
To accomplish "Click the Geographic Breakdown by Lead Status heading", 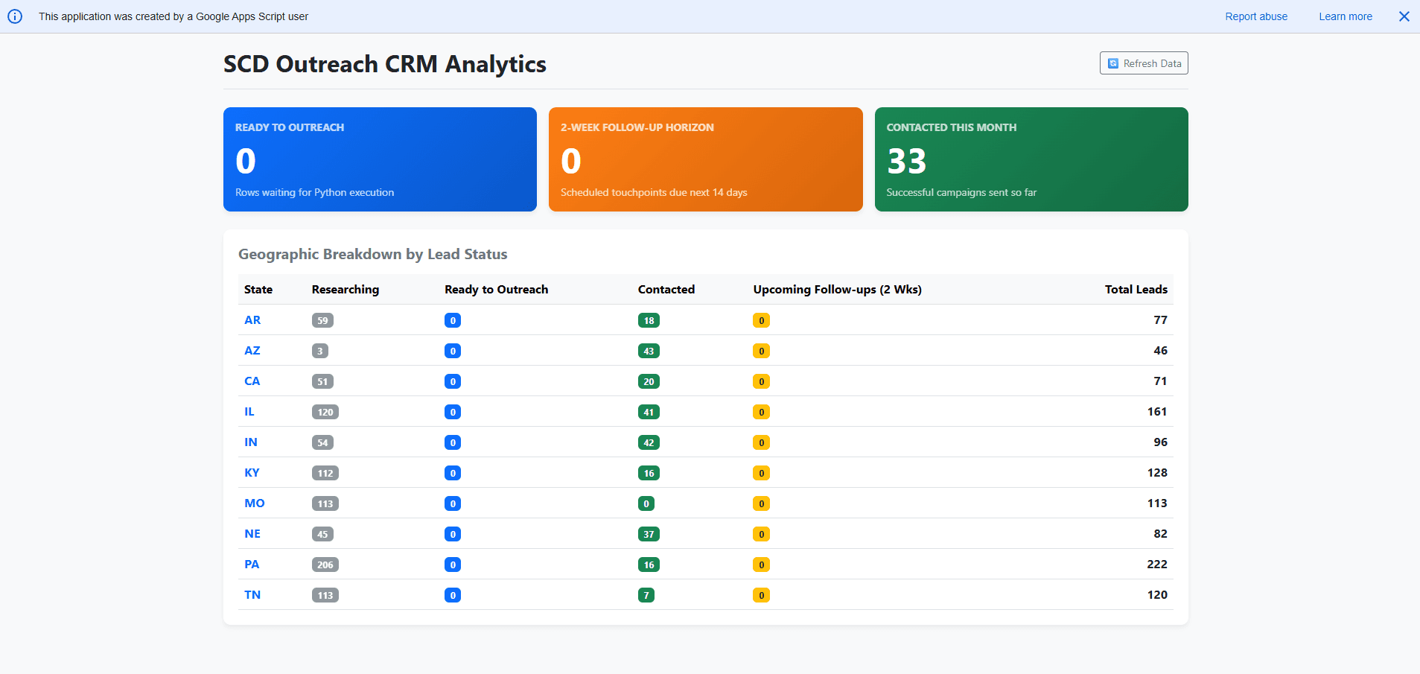I will [372, 254].
